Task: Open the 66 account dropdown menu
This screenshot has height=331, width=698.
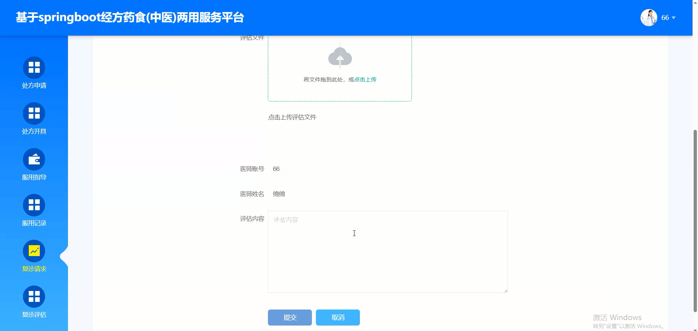Action: pos(665,17)
